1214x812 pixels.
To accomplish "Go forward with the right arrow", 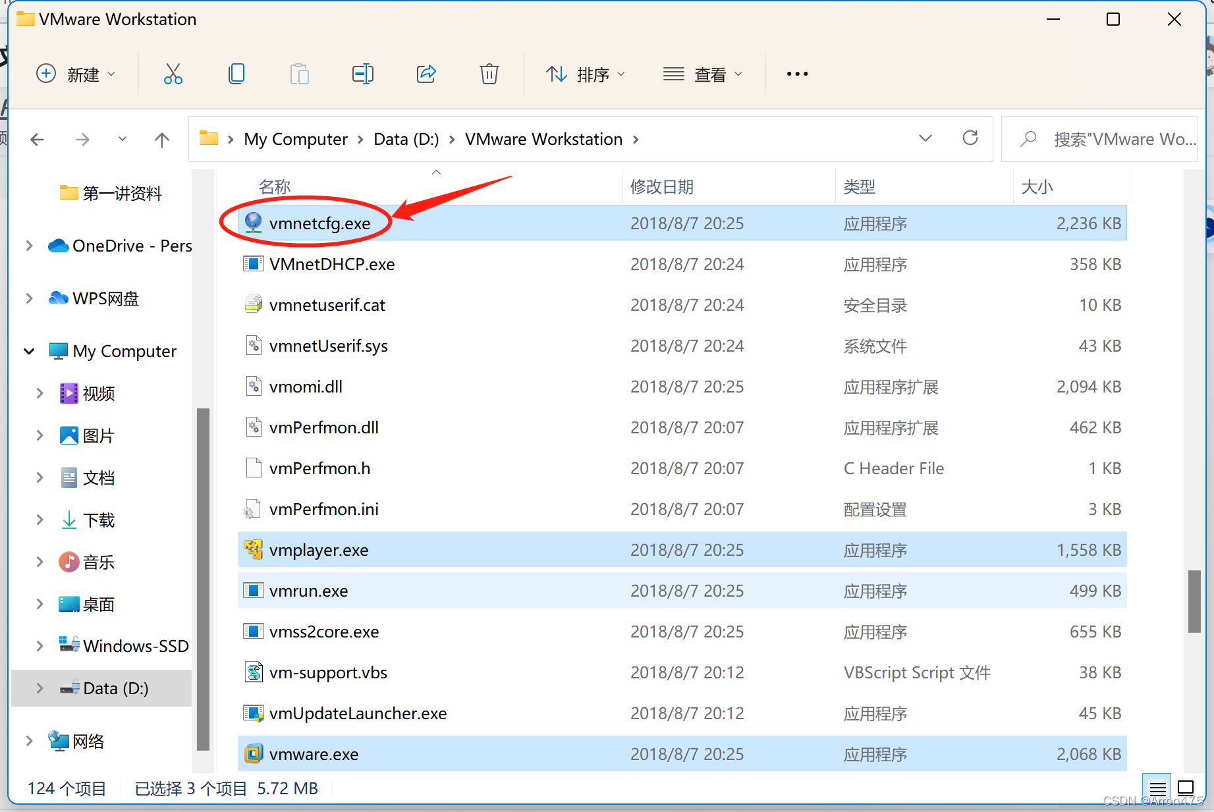I will click(x=82, y=139).
